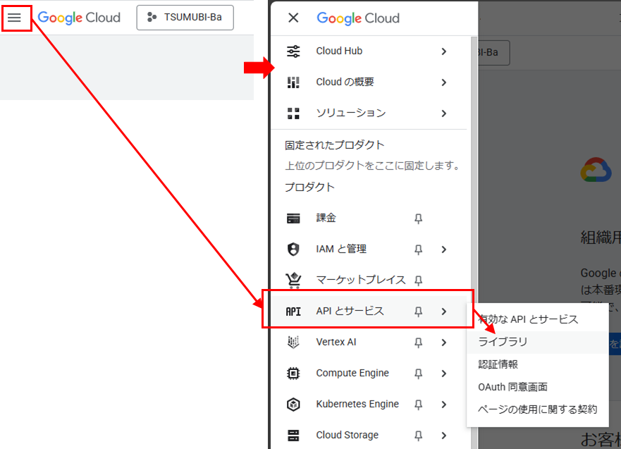Click the Cloud の概要 dashboard icon
The image size is (621, 449).
point(293,82)
